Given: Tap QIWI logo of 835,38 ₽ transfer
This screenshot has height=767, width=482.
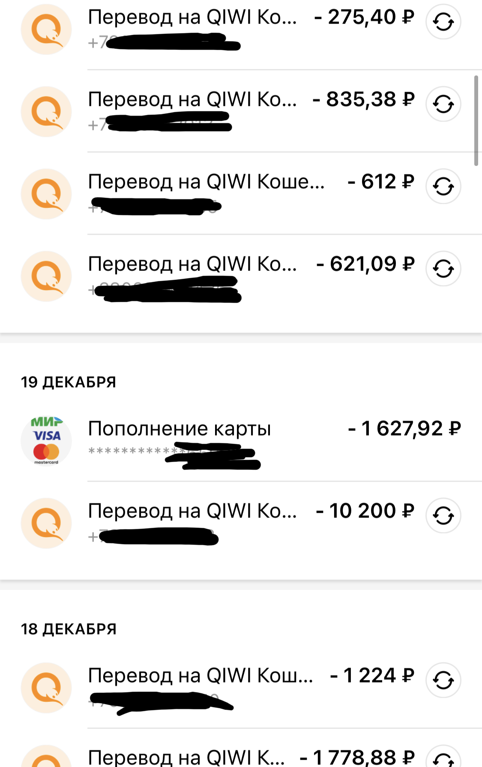Looking at the screenshot, I should (46, 112).
